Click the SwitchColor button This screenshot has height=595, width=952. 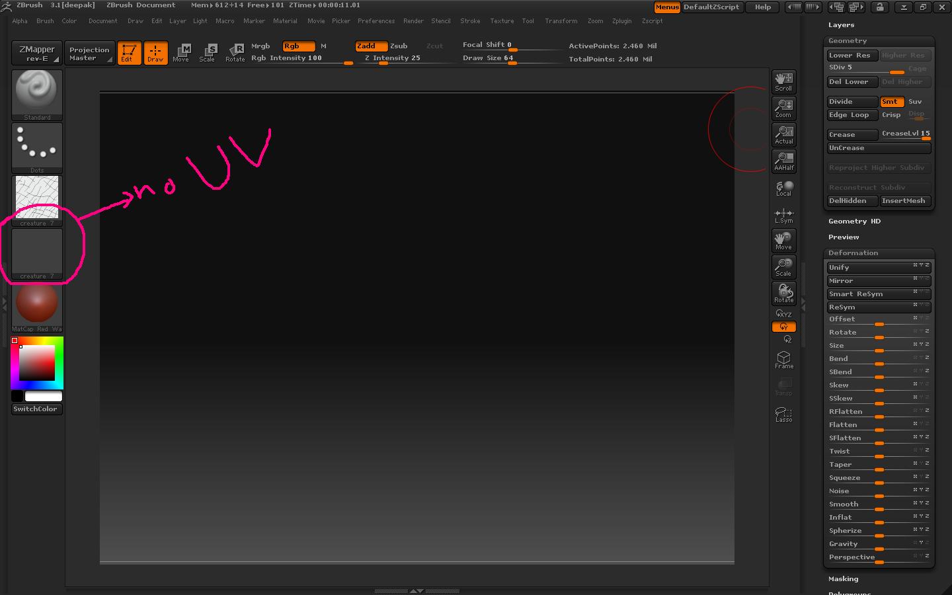coord(36,409)
